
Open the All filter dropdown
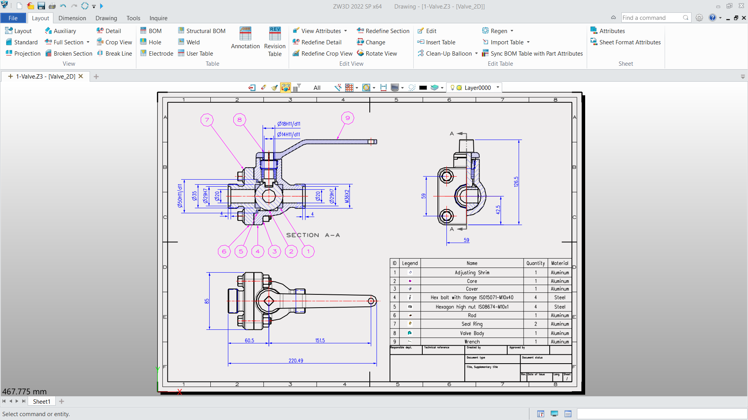[x=317, y=87]
